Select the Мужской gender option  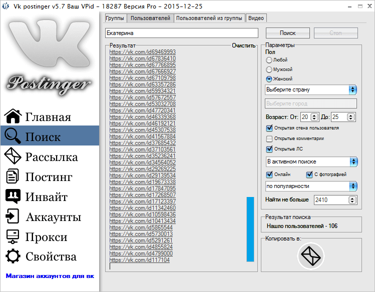[269, 69]
